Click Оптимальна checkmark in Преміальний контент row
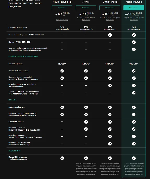150x179 pixels. tap(110, 86)
